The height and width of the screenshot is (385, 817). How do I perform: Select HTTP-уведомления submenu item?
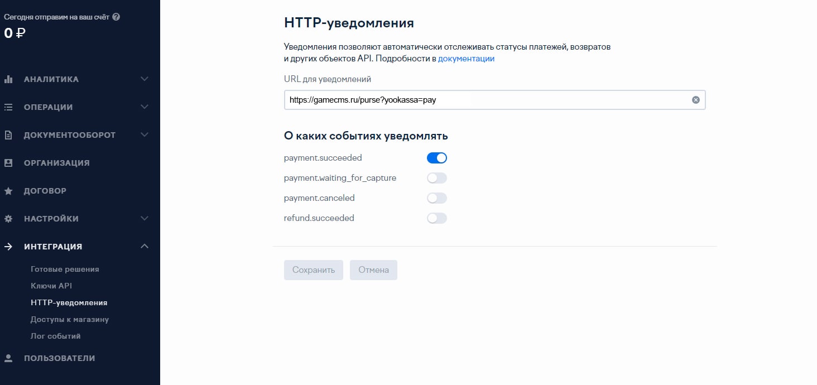tap(69, 302)
